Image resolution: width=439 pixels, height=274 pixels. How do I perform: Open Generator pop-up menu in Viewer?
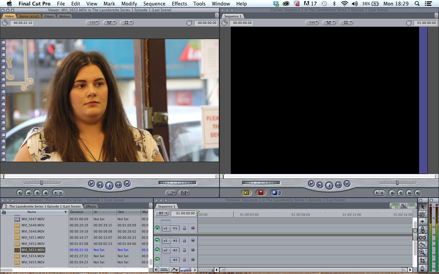click(184, 193)
